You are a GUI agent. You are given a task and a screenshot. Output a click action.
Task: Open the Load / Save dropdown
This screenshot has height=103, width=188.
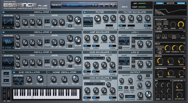104,5
